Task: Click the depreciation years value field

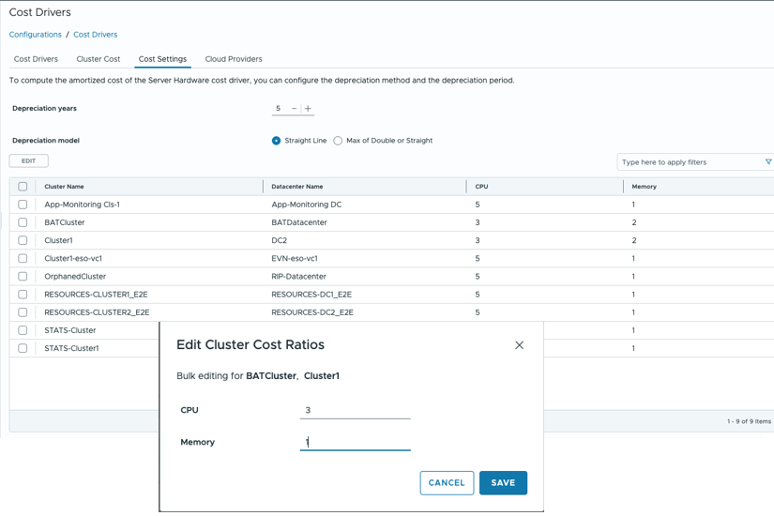Action: tap(280, 108)
